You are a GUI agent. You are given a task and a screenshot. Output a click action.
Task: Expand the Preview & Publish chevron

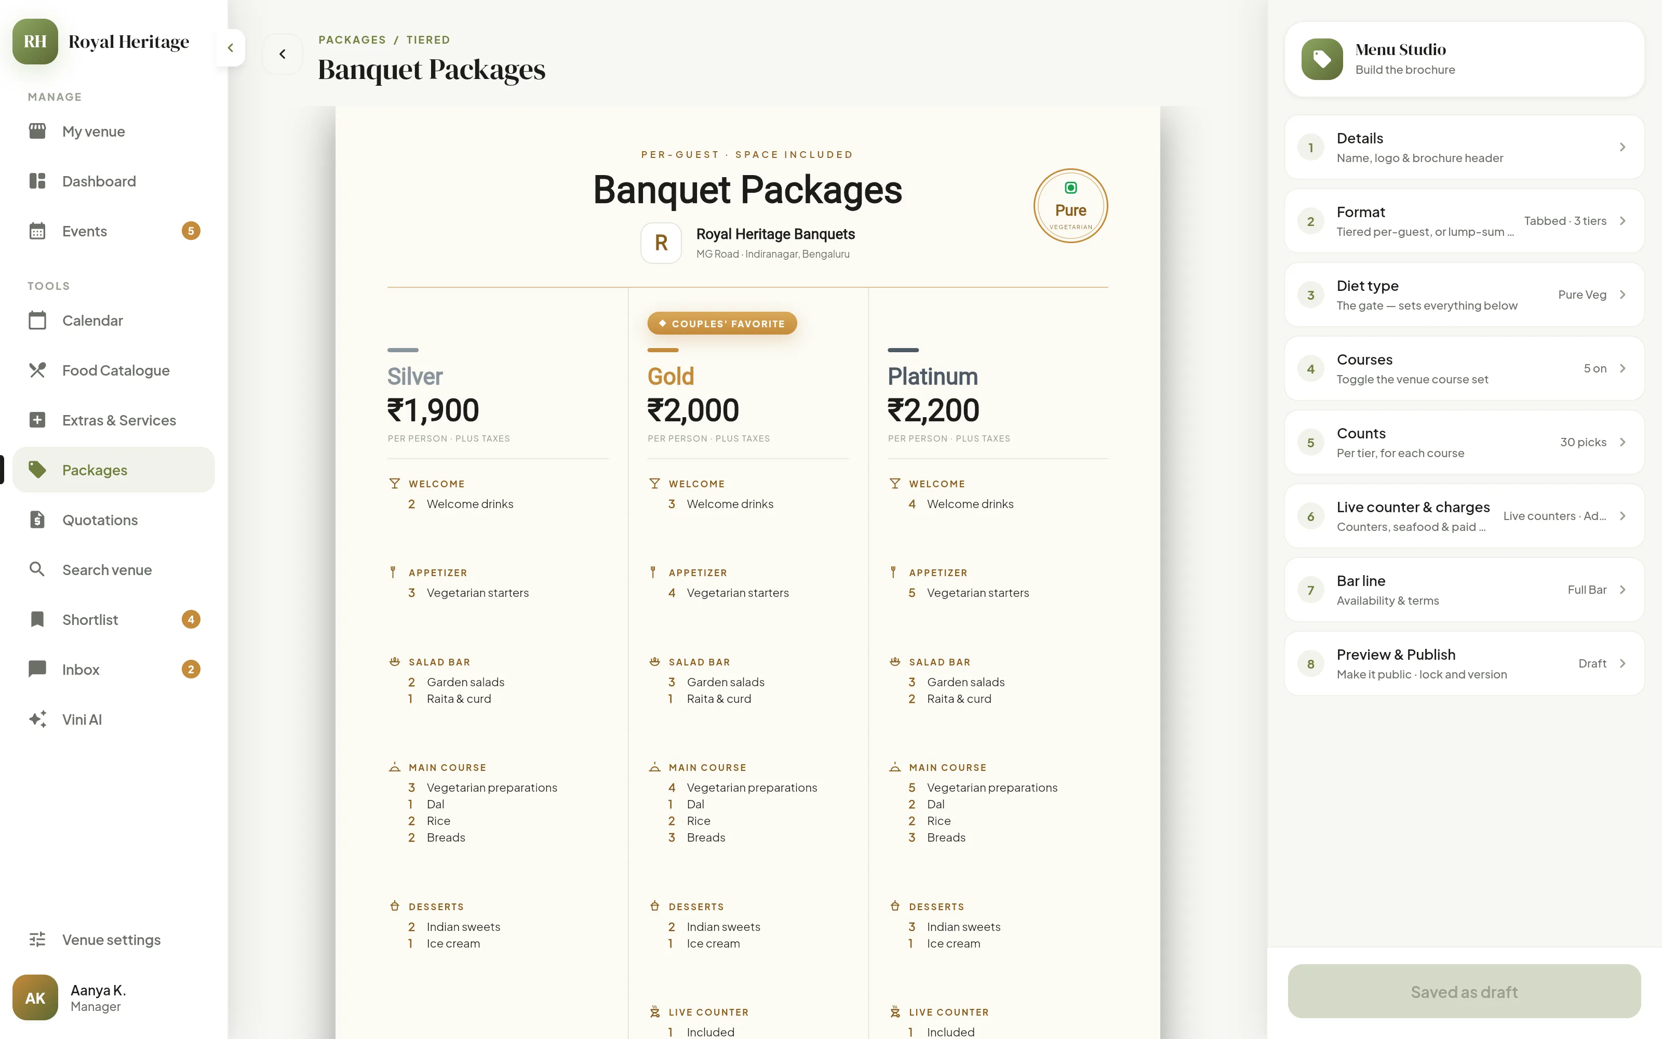1622,663
